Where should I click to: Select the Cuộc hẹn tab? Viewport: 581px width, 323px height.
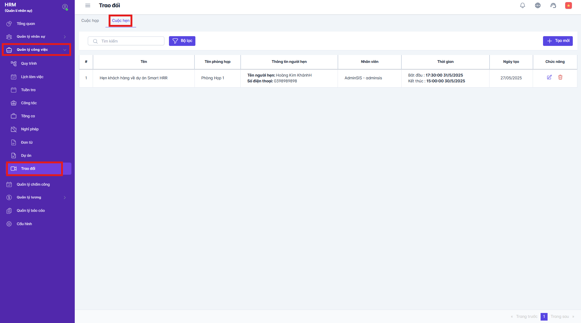[121, 21]
